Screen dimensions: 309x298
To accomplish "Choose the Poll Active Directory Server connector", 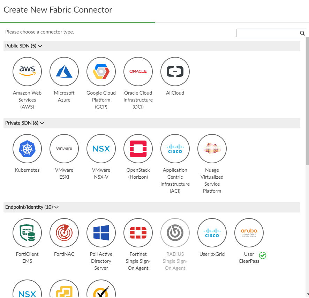I will pos(101,233).
